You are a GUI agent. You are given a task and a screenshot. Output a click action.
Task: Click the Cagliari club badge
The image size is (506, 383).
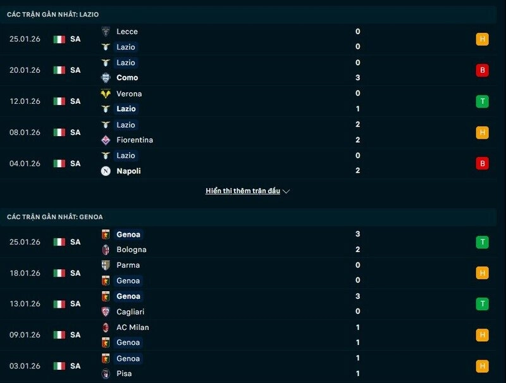pyautogui.click(x=104, y=311)
